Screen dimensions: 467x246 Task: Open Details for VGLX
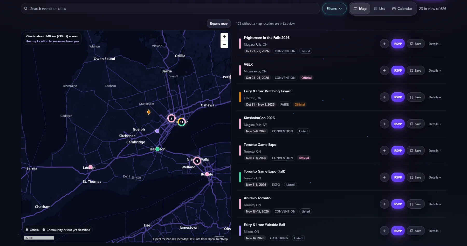pos(435,71)
